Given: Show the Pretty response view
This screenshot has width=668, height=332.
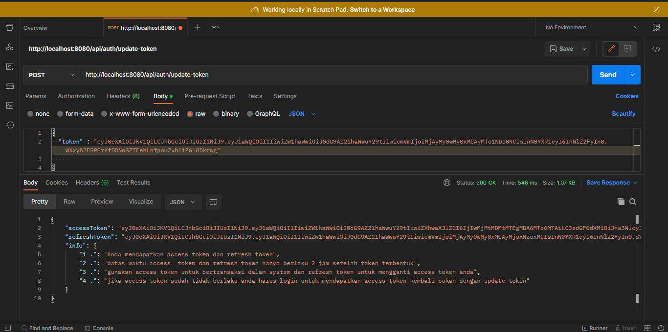Looking at the screenshot, I should [40, 202].
